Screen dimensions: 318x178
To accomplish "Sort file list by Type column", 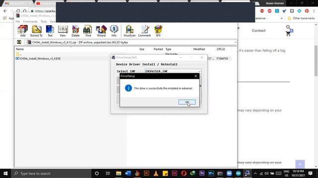I will point(168,49).
